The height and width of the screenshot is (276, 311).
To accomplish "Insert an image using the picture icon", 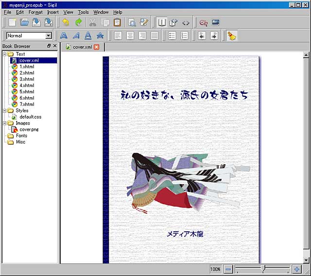I will coord(216,22).
